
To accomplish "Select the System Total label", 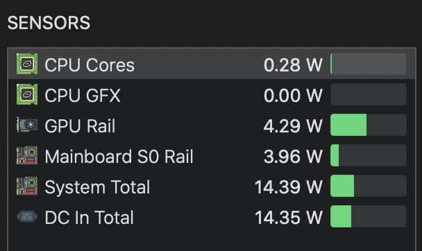I will tap(97, 187).
